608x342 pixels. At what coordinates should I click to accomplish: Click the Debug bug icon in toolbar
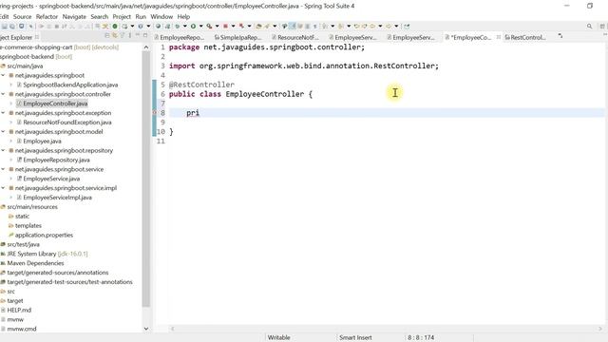pos(178,26)
